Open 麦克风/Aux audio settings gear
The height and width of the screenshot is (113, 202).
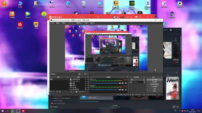126,83
